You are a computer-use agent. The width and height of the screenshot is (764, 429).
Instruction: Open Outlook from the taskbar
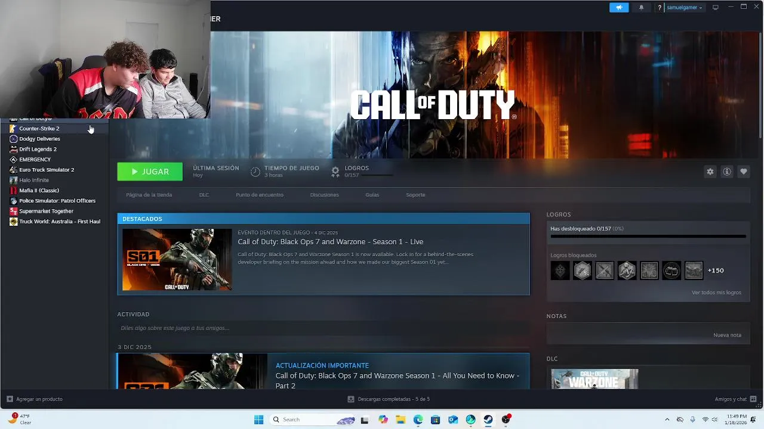[453, 419]
